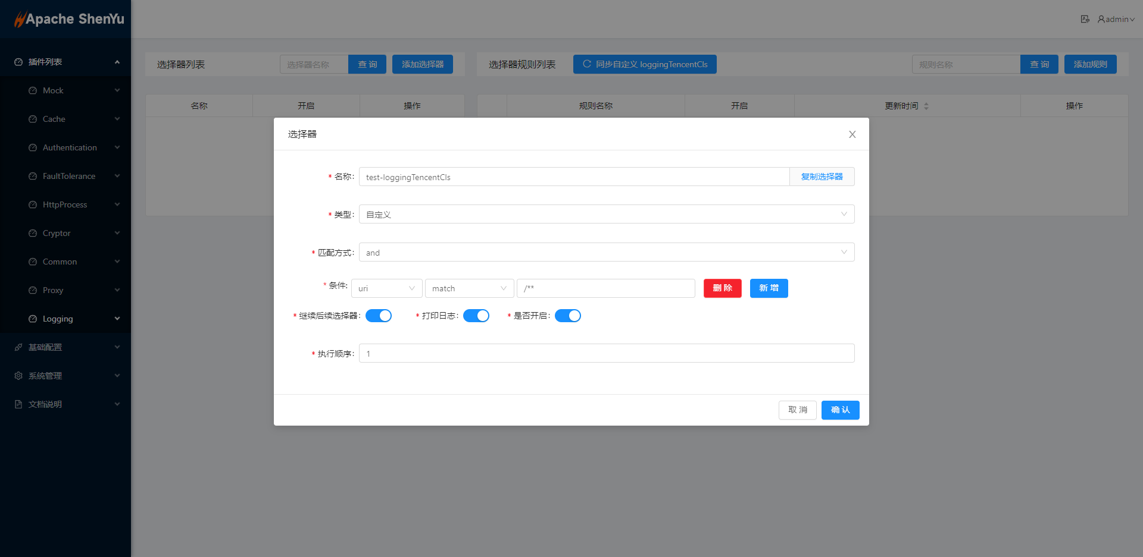This screenshot has width=1143, height=557.
Task: Click the 确认 confirm button
Action: [x=840, y=410]
